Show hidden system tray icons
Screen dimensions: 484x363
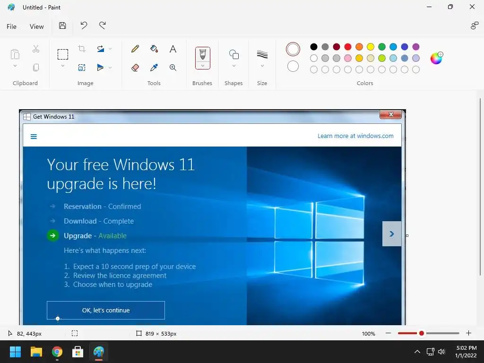click(417, 352)
